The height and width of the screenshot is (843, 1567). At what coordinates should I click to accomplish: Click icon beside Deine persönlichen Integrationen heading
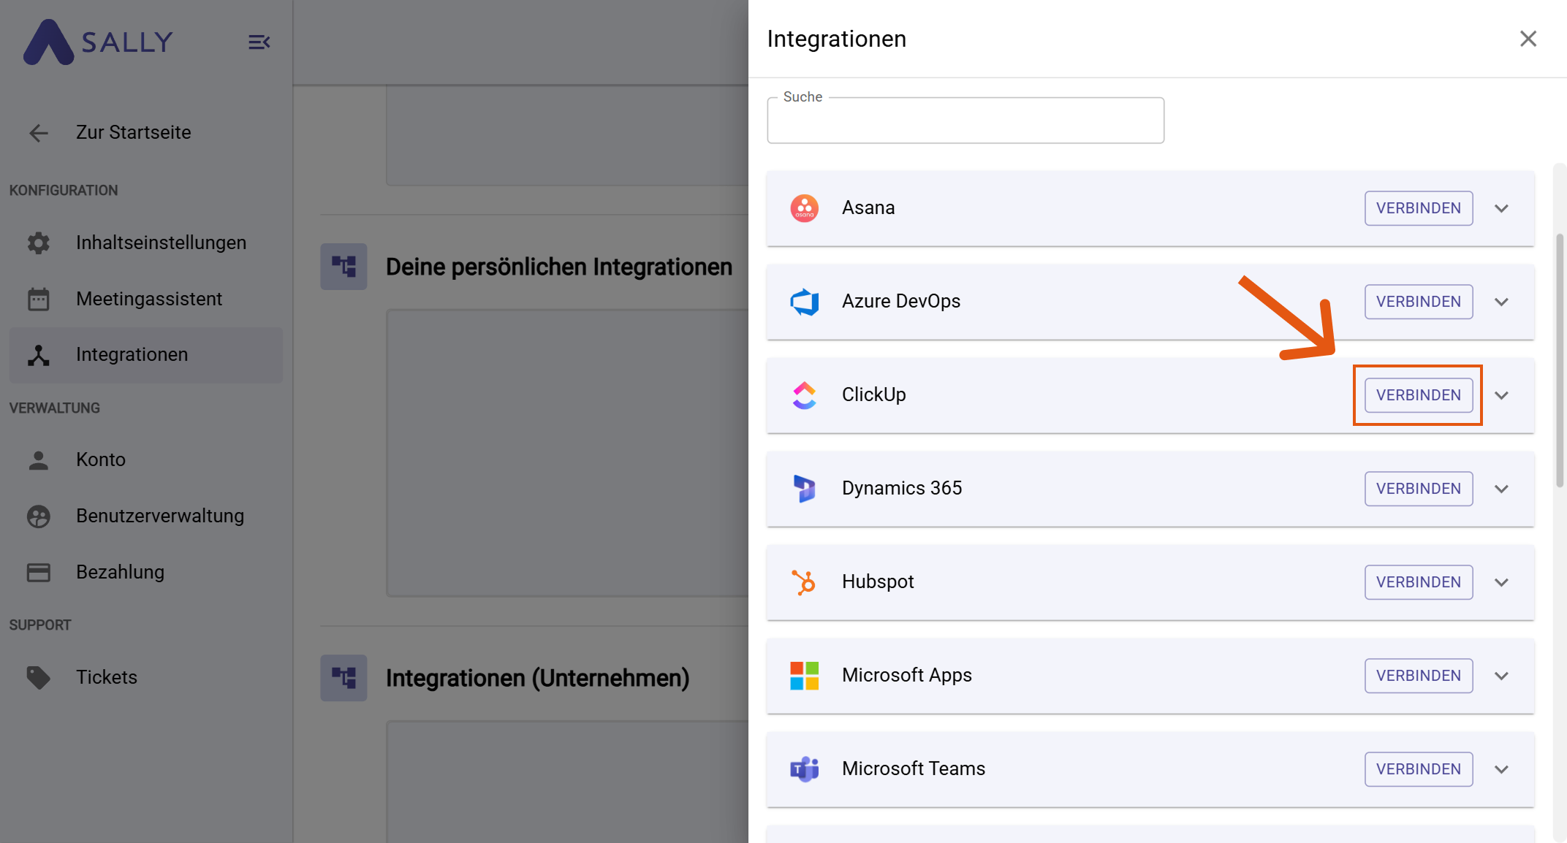[x=344, y=267]
